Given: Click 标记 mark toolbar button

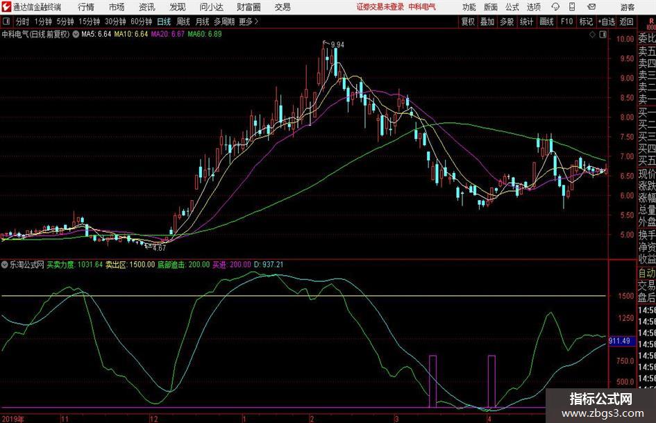Looking at the screenshot, I should 586,22.
